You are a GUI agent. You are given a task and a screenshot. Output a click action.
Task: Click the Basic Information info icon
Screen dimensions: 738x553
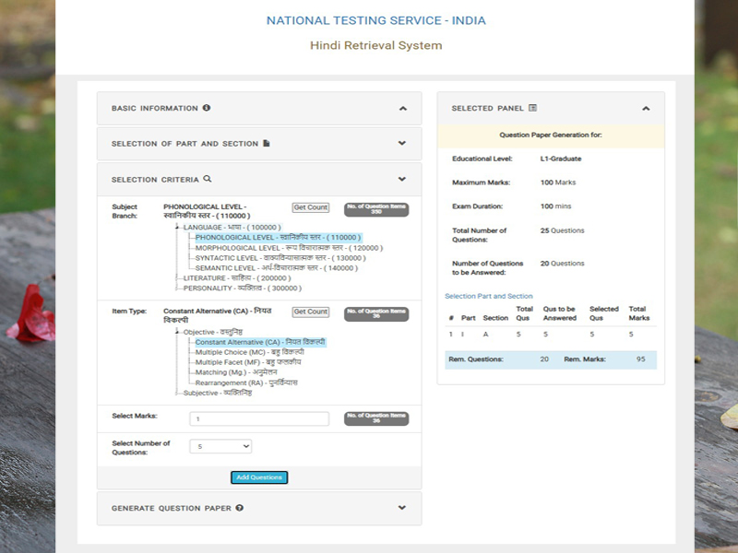tap(206, 108)
